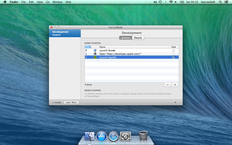
Task: Remove the selected action with minus button
Action: point(168,85)
